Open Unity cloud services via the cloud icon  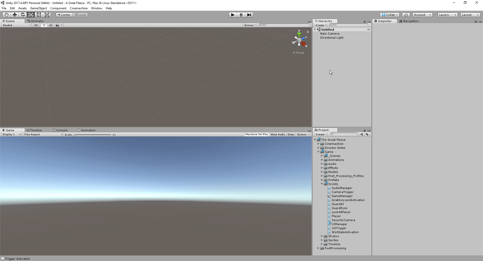pyautogui.click(x=406, y=15)
